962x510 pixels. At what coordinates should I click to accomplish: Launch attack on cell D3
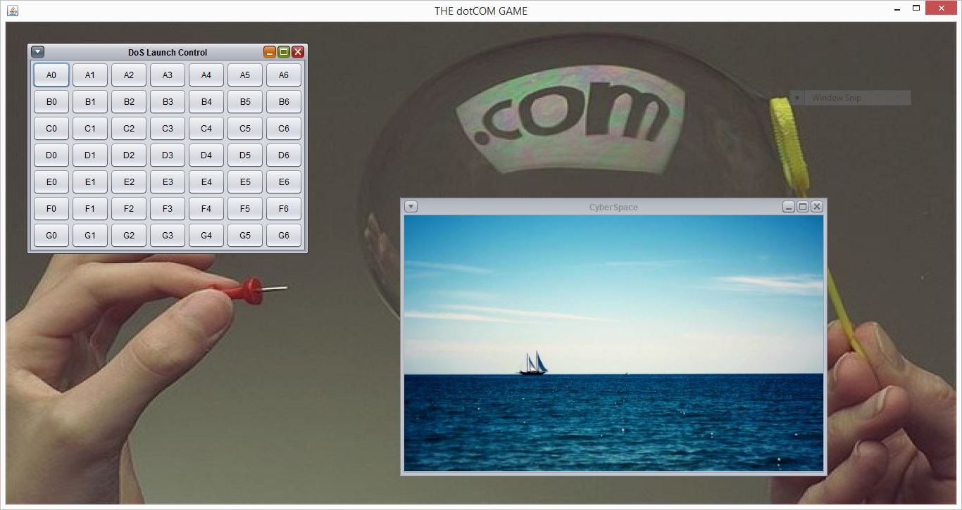168,155
